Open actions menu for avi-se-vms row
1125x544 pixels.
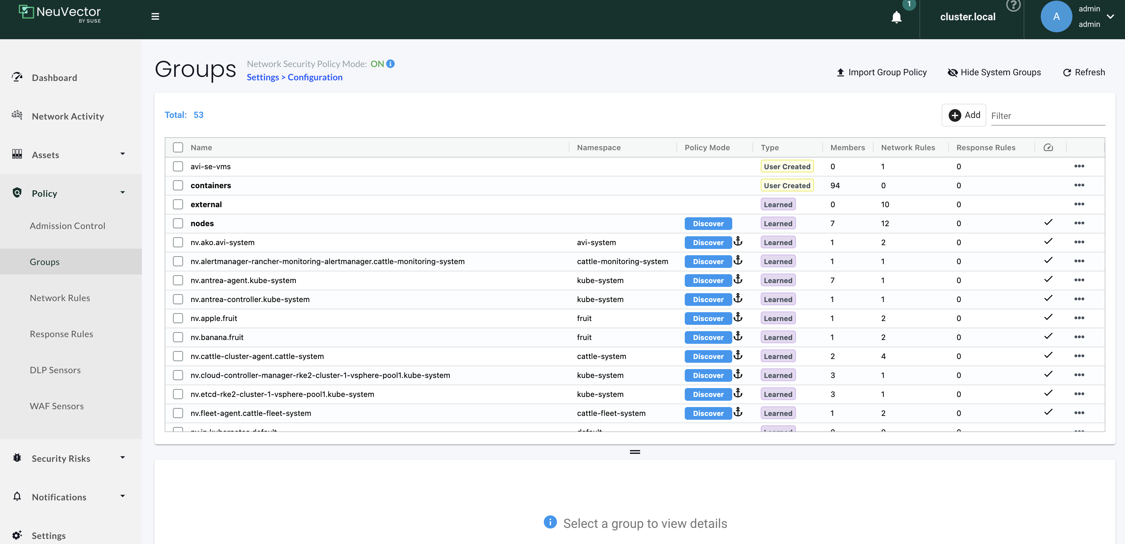tap(1079, 166)
